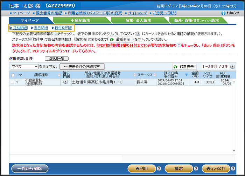This screenshot has height=176, width=245.
Task: Open the すべて filter dropdown
Action: pos(24,66)
